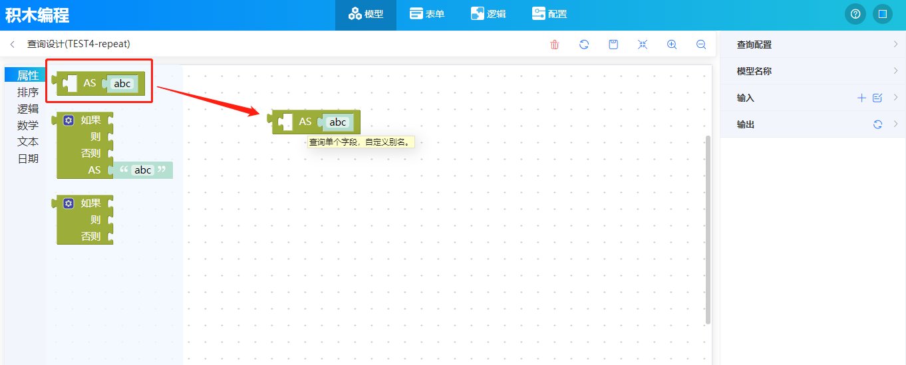Viewport: 906px width, 365px height.
Task: Click the refresh icon next to 输出
Action: pos(877,124)
